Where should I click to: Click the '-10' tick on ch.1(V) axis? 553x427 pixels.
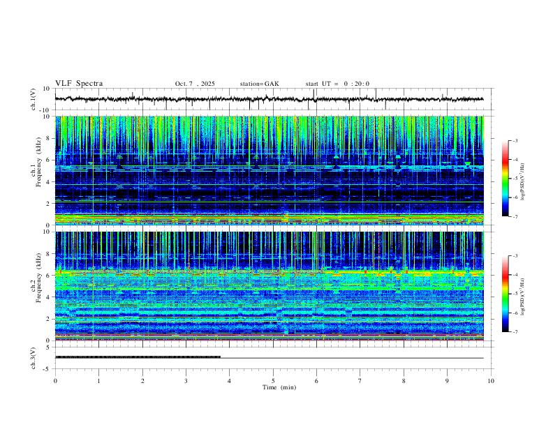pos(44,110)
